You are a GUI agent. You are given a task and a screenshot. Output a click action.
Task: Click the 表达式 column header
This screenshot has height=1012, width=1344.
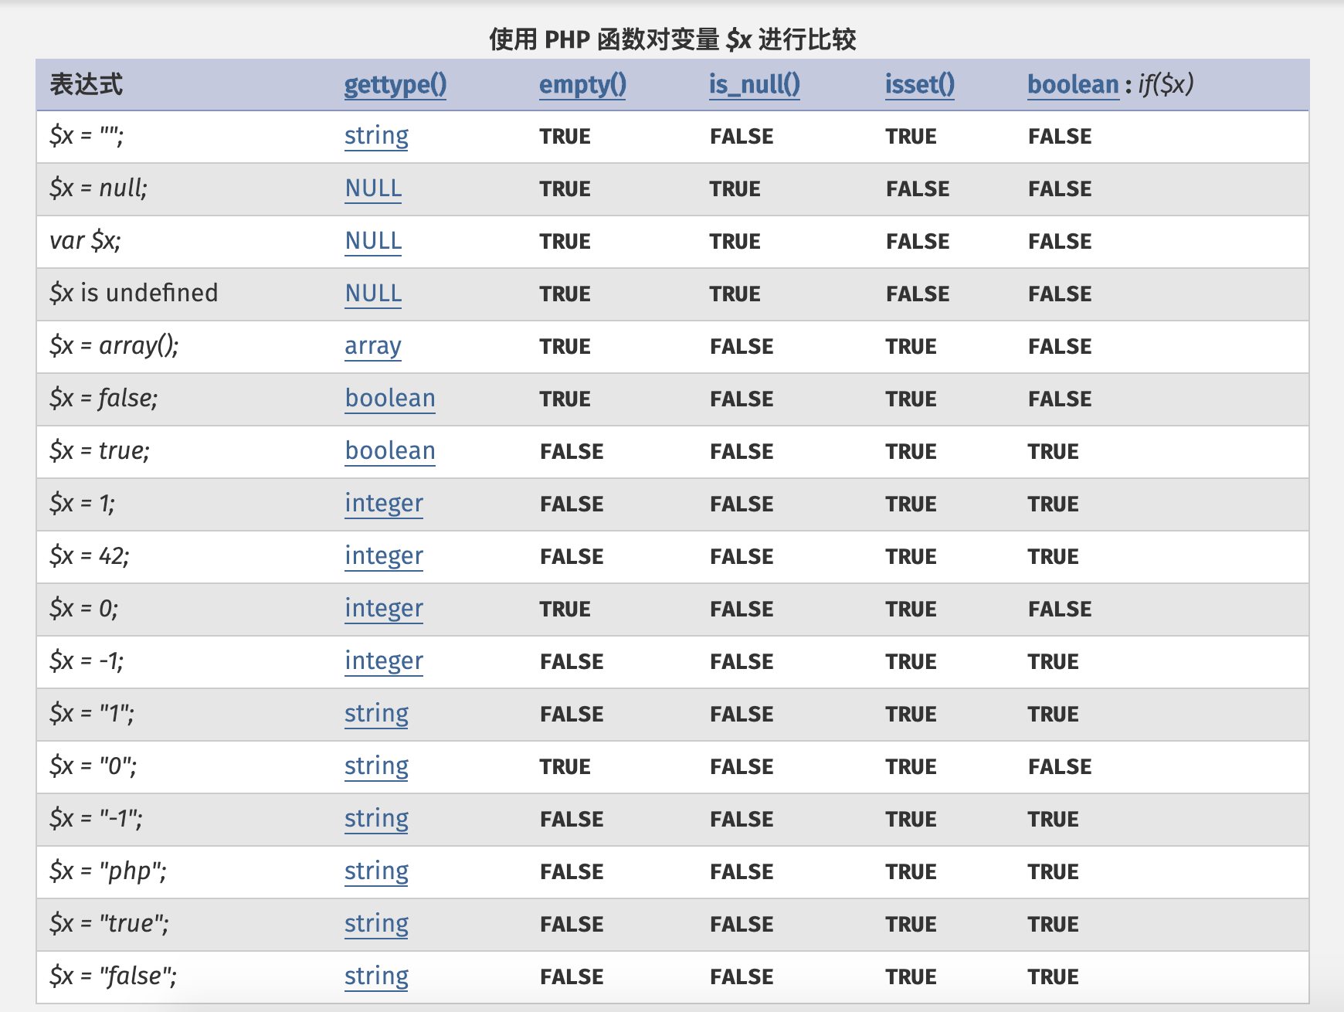coord(86,84)
